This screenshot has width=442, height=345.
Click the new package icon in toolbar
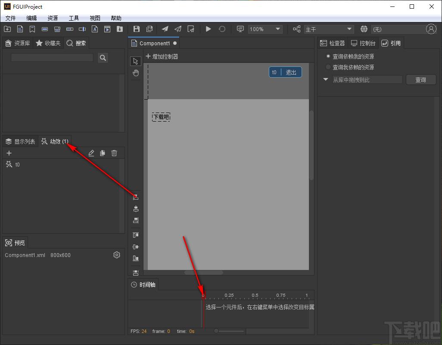7,29
